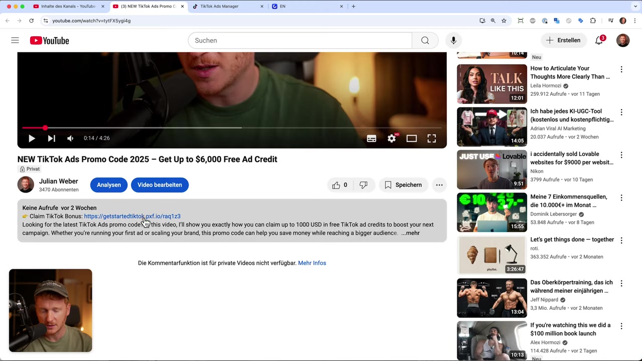
Task: Like the video with thumbs up
Action: click(x=340, y=185)
